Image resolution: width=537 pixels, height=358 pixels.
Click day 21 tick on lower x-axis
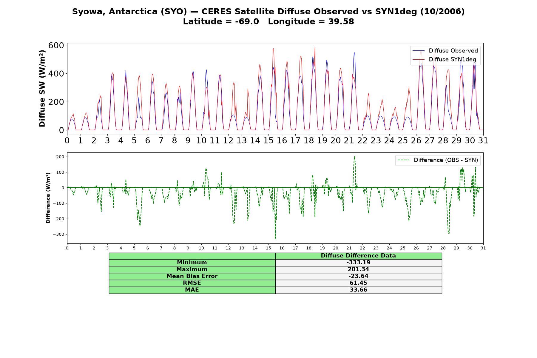tap(349, 248)
